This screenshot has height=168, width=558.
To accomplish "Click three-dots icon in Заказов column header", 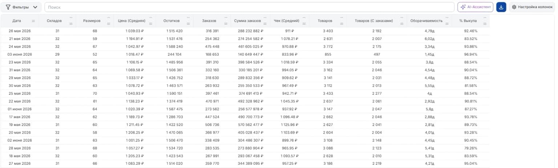I will 227,17.
